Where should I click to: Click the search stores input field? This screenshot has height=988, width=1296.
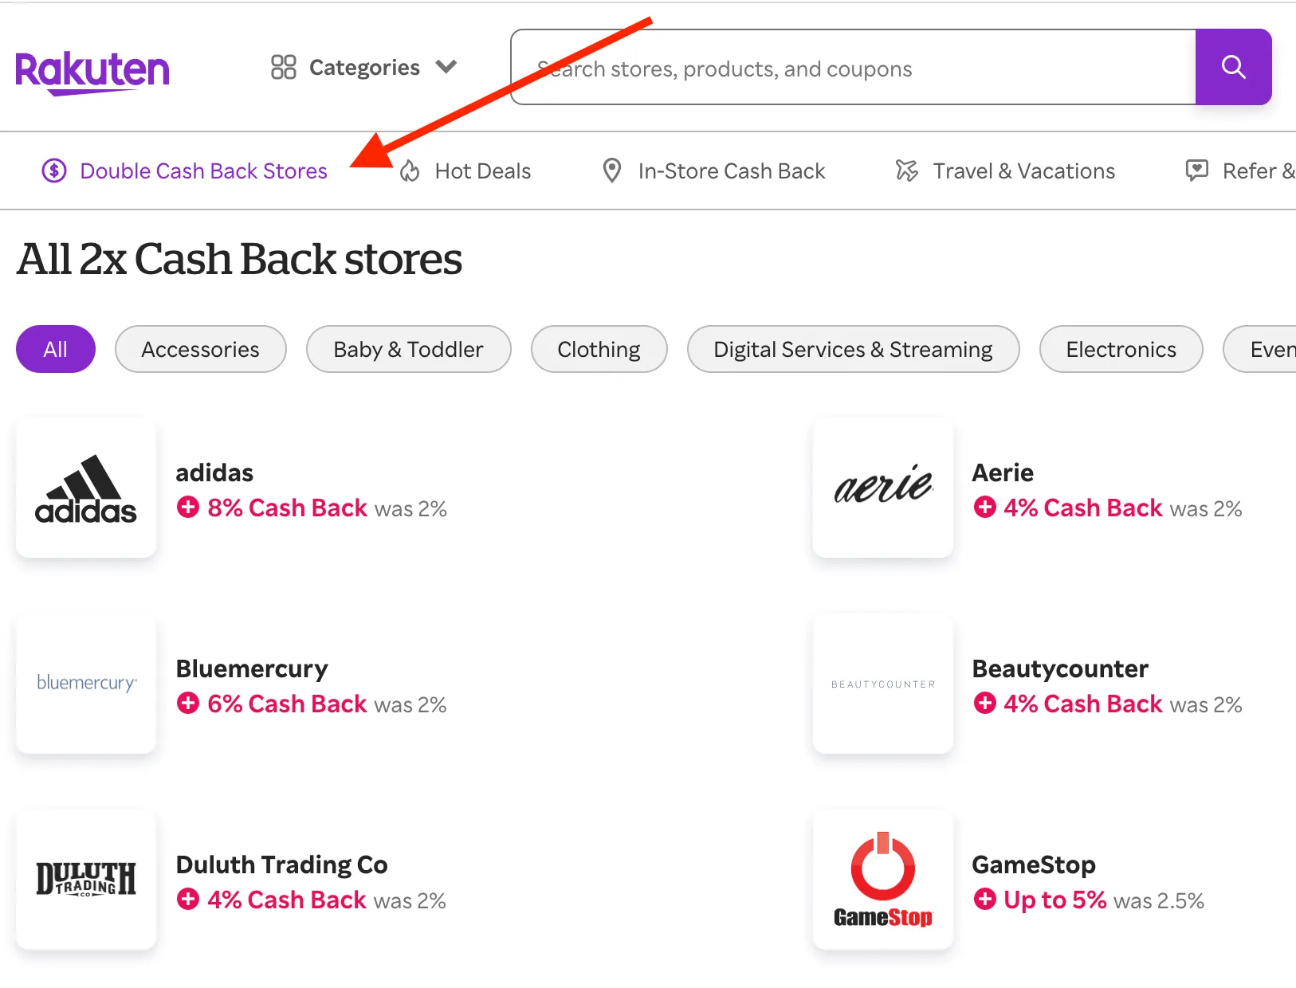pyautogui.click(x=853, y=67)
